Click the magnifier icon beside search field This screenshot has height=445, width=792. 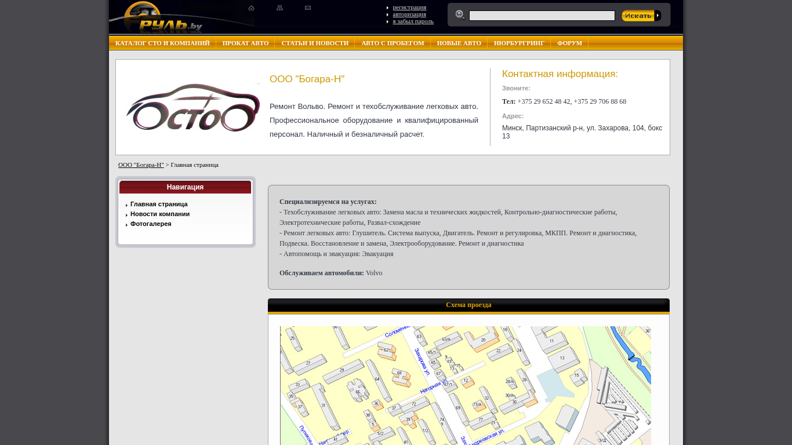point(460,15)
